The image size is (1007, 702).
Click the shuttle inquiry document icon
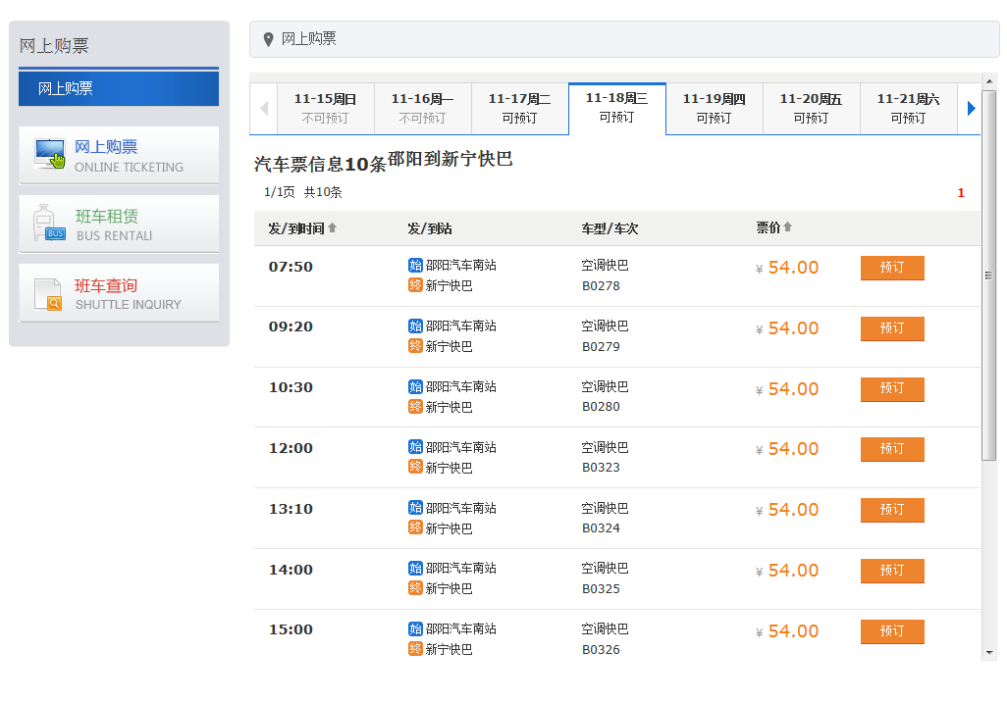(48, 293)
